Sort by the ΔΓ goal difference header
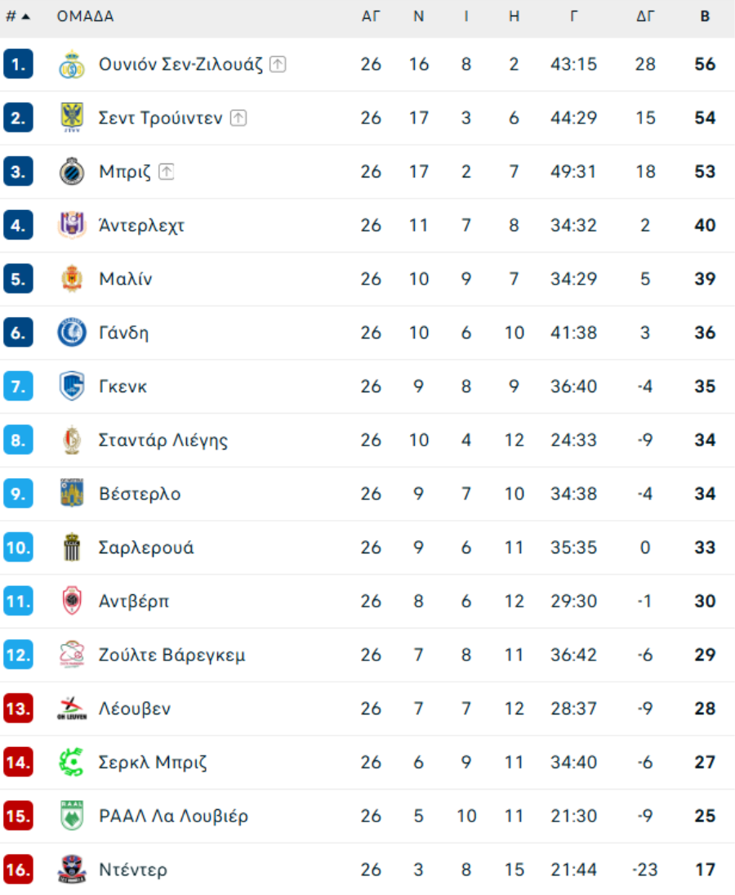 645,16
